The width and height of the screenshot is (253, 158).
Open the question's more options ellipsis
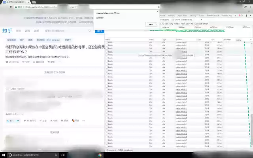click(x=59, y=62)
